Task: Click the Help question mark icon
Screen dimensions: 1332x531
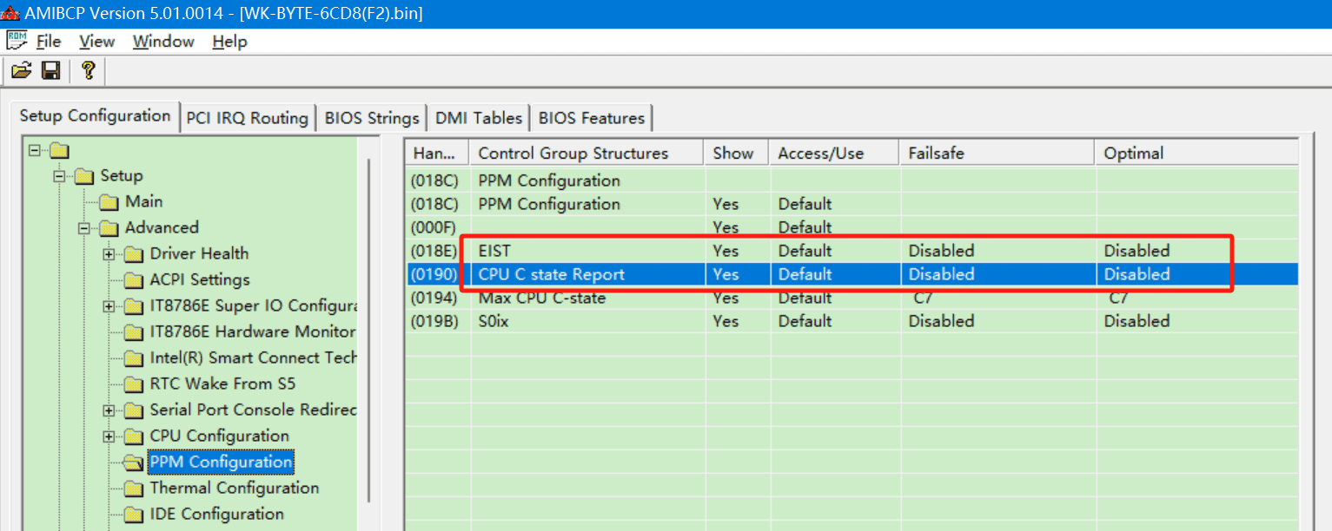Action: (x=88, y=71)
